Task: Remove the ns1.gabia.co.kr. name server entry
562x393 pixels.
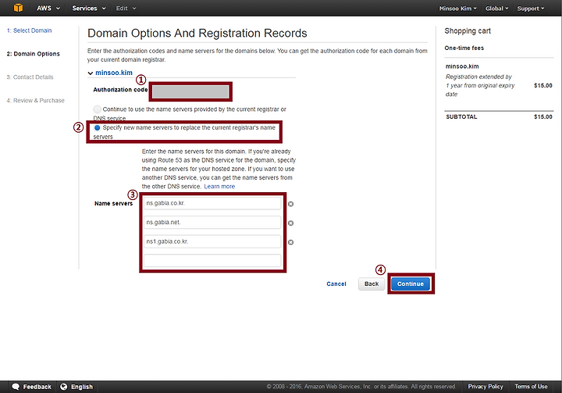Action: pyautogui.click(x=290, y=242)
